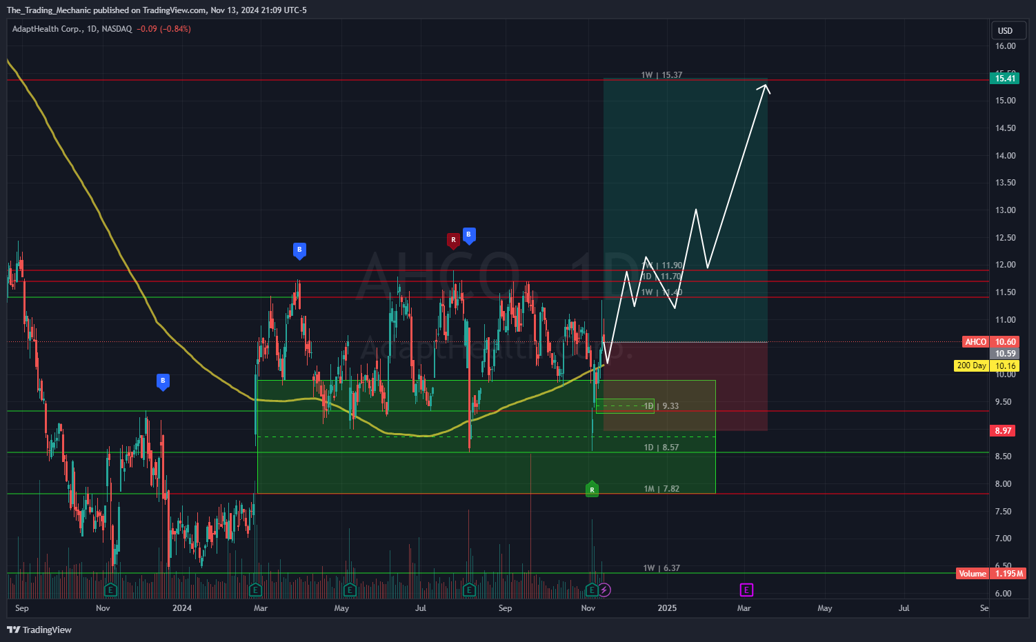Click the earnings E marker above the Nov 2023 label
This screenshot has width=1036, height=642.
(110, 590)
